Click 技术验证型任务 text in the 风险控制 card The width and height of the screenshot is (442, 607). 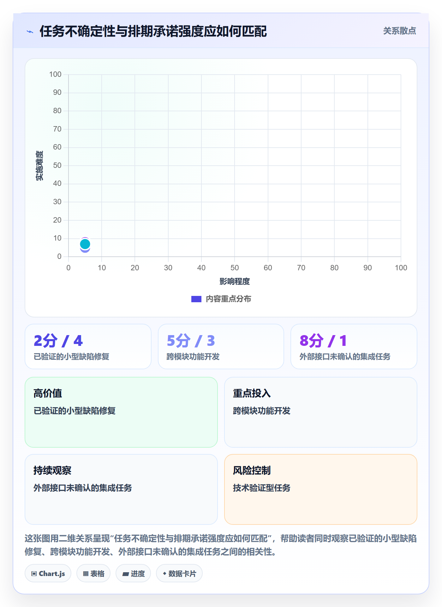click(x=262, y=488)
